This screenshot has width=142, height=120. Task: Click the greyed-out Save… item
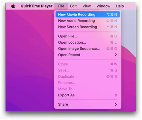88,70
